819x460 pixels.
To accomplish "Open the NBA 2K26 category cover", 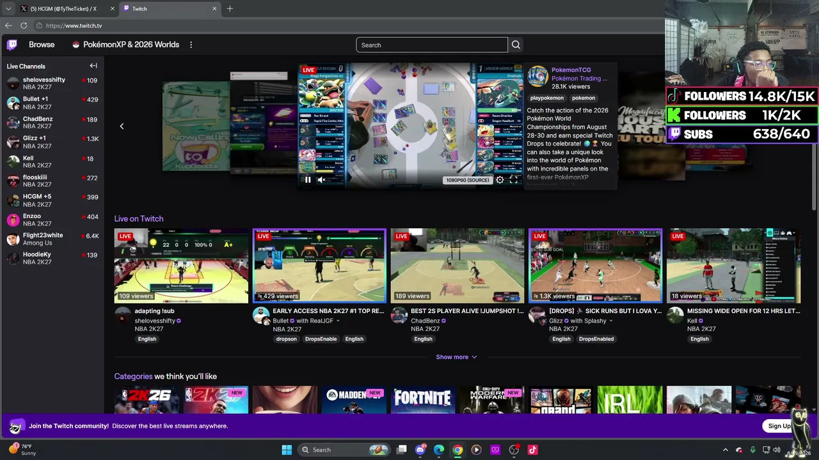I will [x=147, y=400].
